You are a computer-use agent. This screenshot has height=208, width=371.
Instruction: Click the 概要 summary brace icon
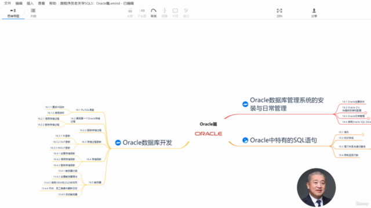[165, 13]
